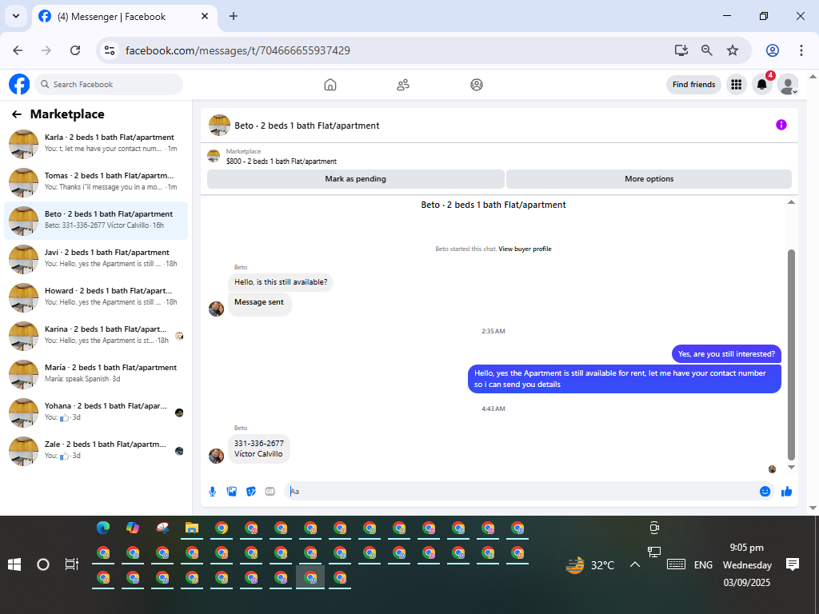Viewport: 819px width, 614px height.
Task: Open the site information icon
Action: point(110,50)
